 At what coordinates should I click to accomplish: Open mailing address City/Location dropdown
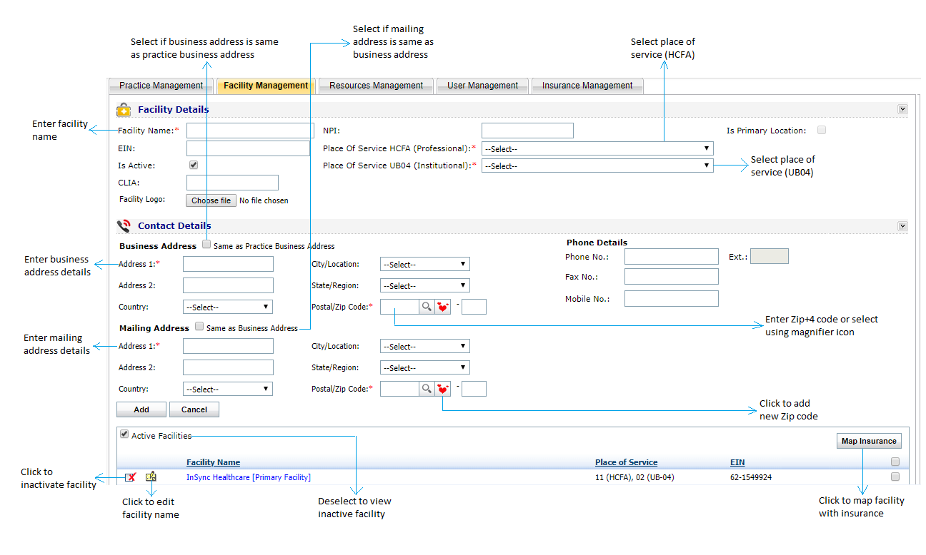click(x=425, y=346)
